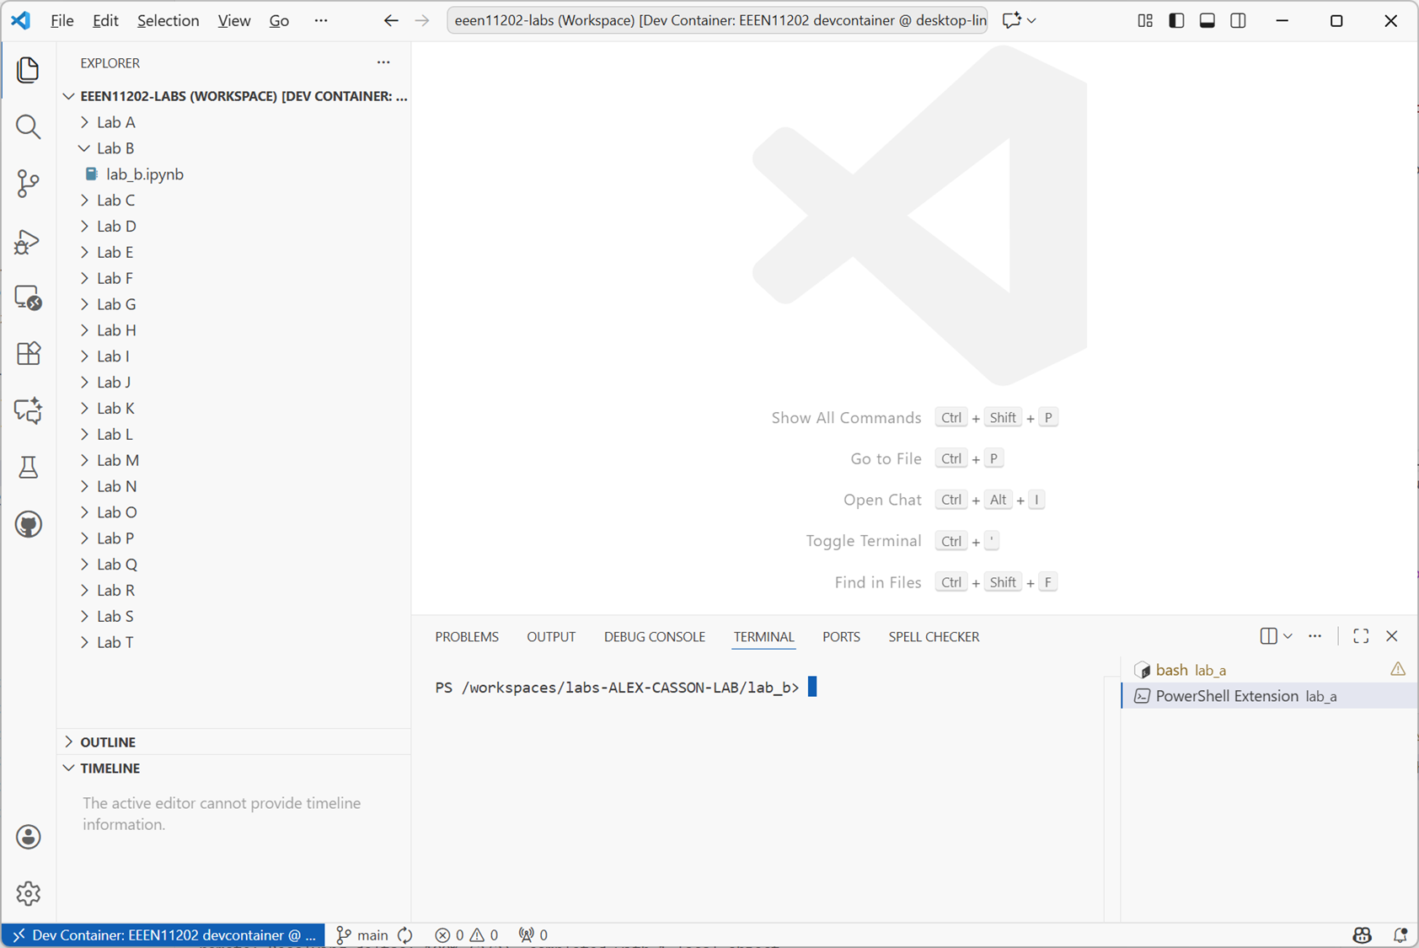
Task: Click the Dev Container remote status button
Action: (x=163, y=935)
